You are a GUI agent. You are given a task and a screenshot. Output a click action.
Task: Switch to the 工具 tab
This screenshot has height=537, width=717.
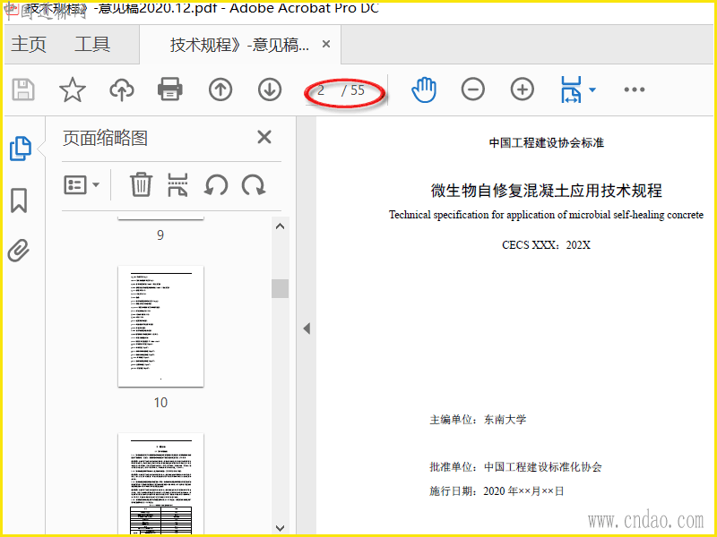coord(92,45)
